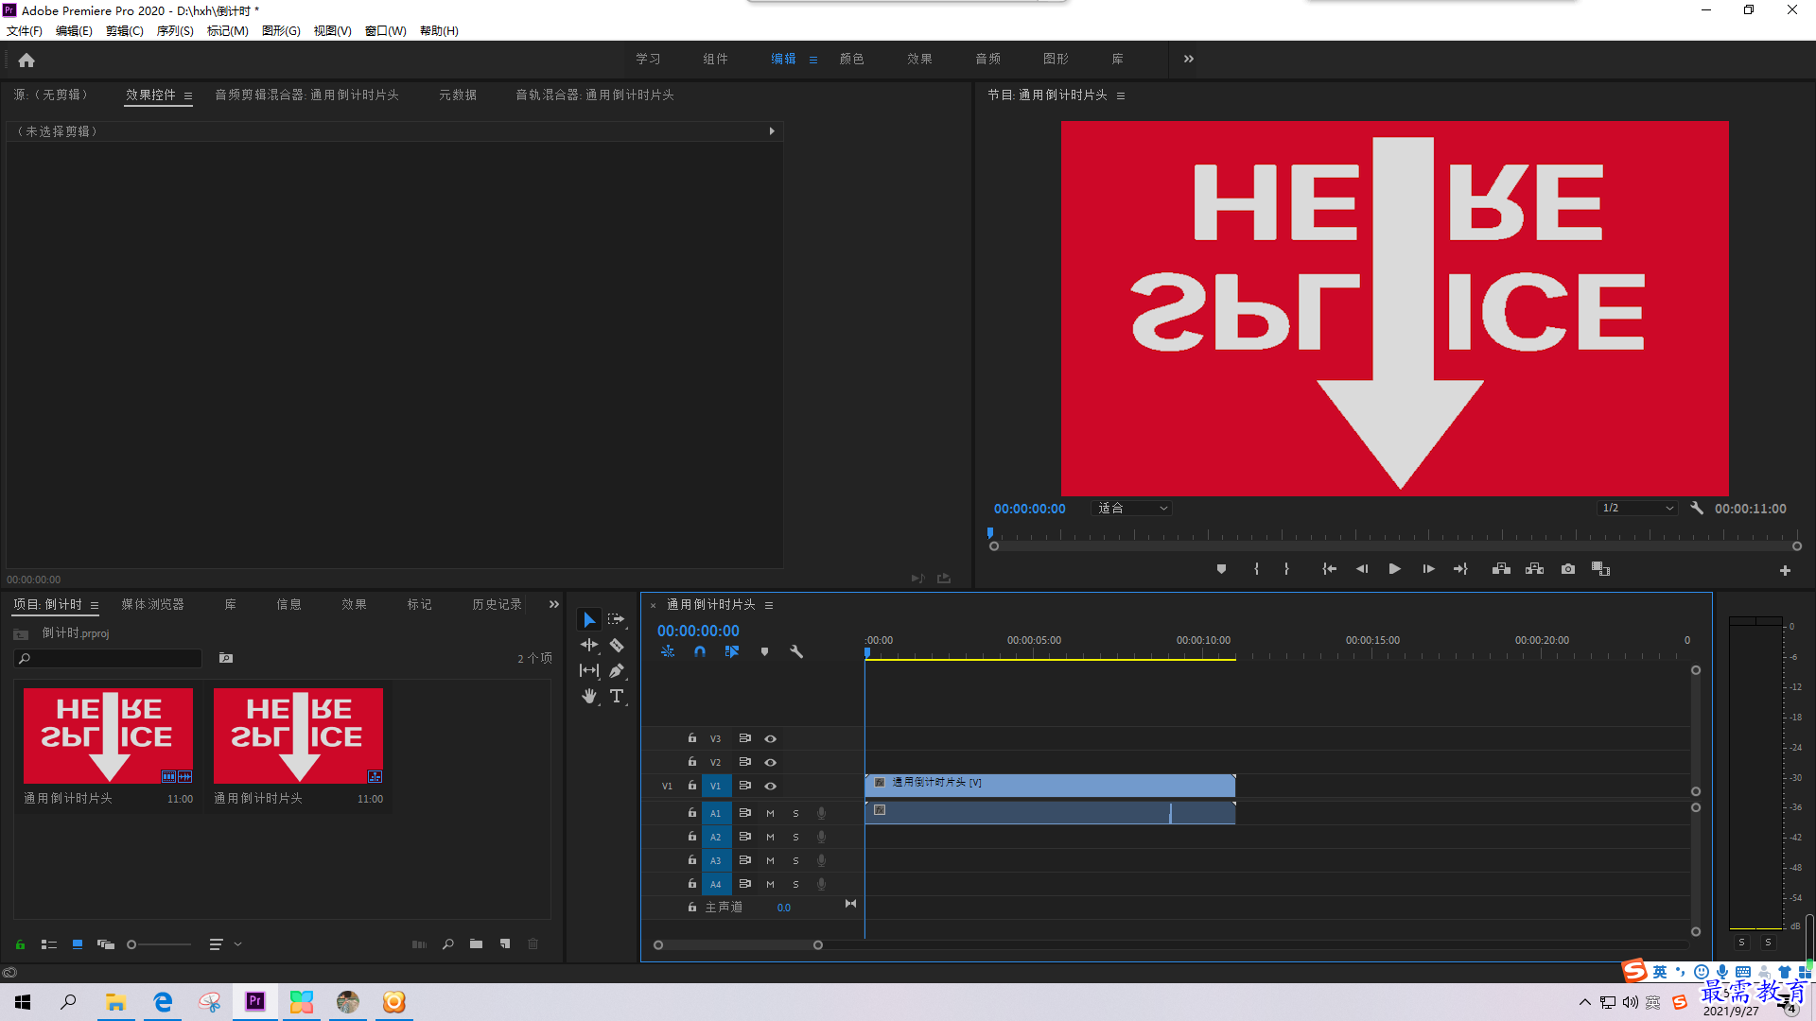Export frame with camera icon
The width and height of the screenshot is (1816, 1021).
pos(1568,569)
